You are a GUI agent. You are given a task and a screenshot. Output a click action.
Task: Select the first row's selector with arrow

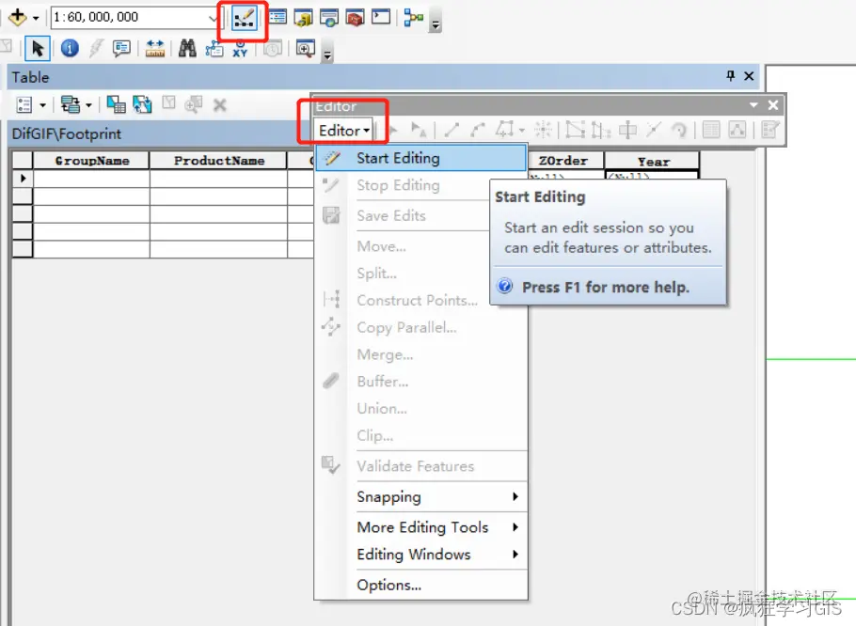click(23, 179)
